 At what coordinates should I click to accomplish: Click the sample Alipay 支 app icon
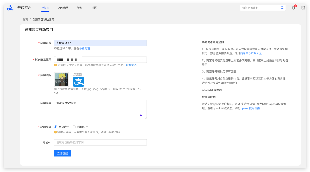pyautogui.click(x=78, y=81)
